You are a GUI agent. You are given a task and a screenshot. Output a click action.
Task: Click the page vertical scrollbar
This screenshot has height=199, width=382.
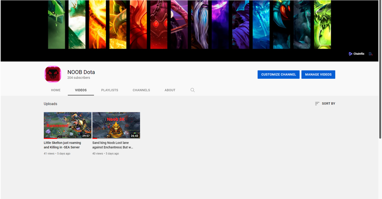pyautogui.click(x=380, y=69)
